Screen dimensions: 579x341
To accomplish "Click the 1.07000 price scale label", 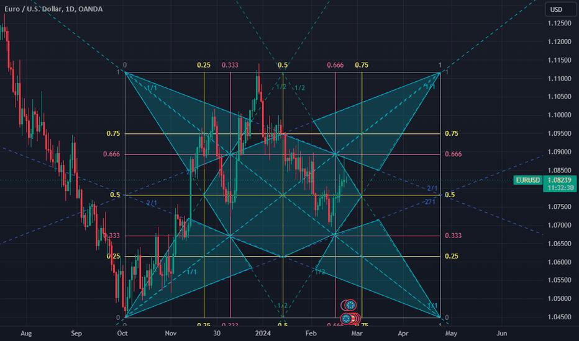I will point(559,225).
